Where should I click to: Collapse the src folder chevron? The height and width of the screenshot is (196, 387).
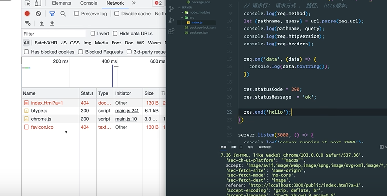[x=182, y=18]
